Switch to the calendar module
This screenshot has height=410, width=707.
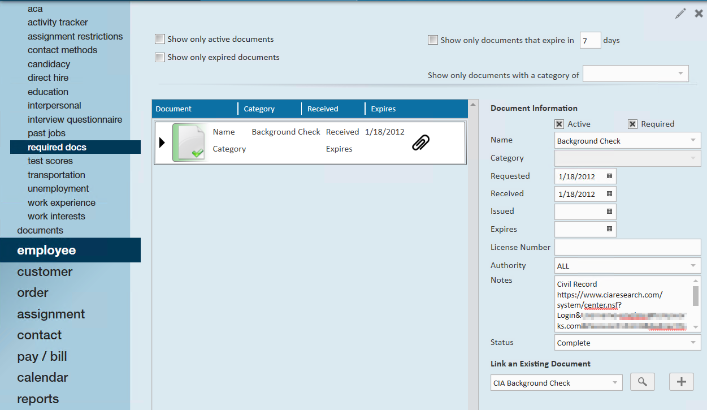[42, 377]
